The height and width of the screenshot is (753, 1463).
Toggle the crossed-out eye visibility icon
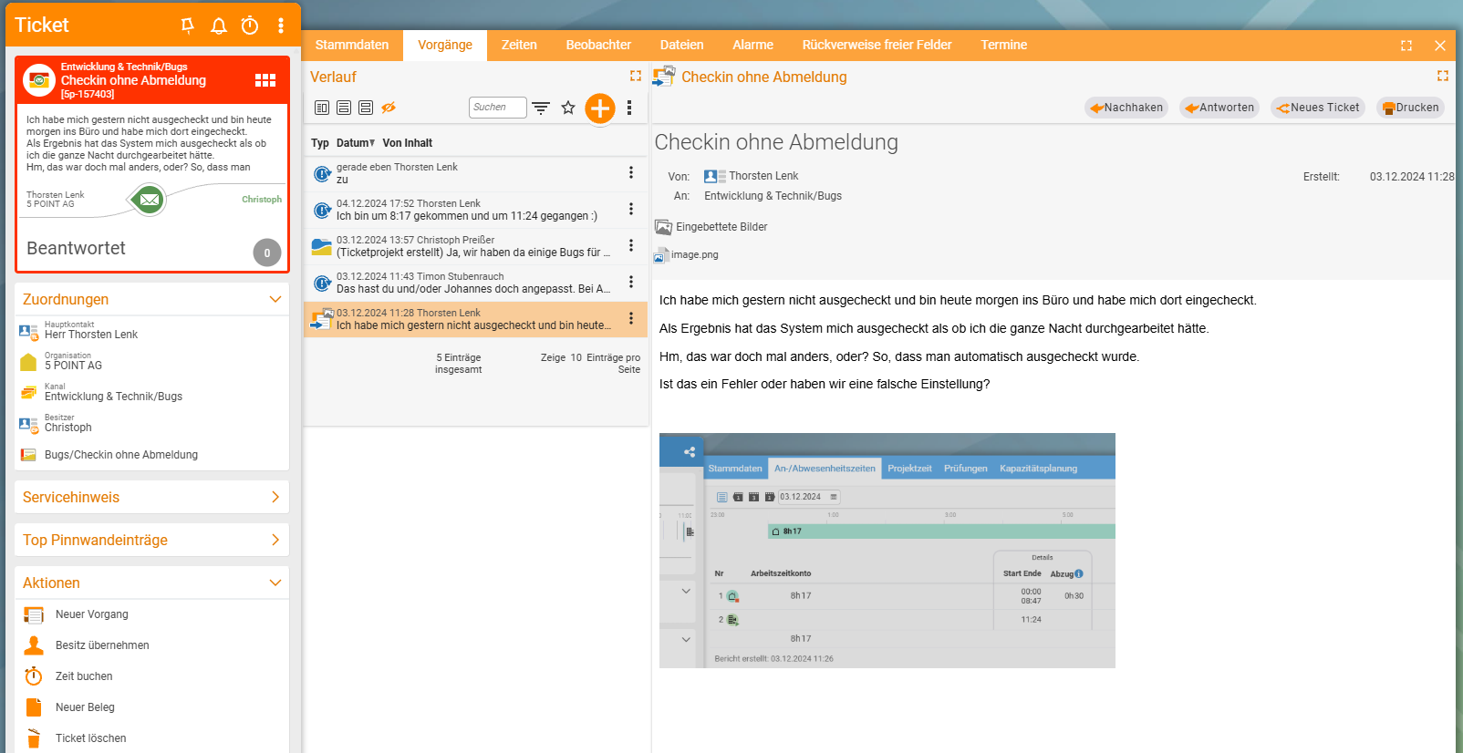tap(389, 108)
